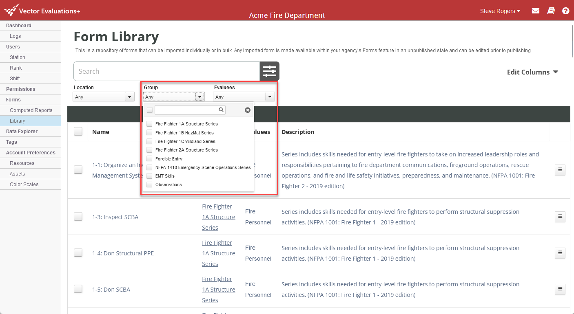574x314 pixels.
Task: Click inside the Search input field
Action: pos(163,71)
